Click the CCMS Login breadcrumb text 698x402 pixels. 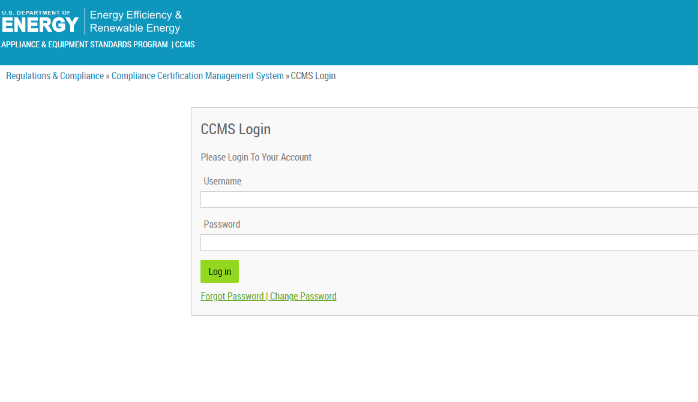point(313,76)
